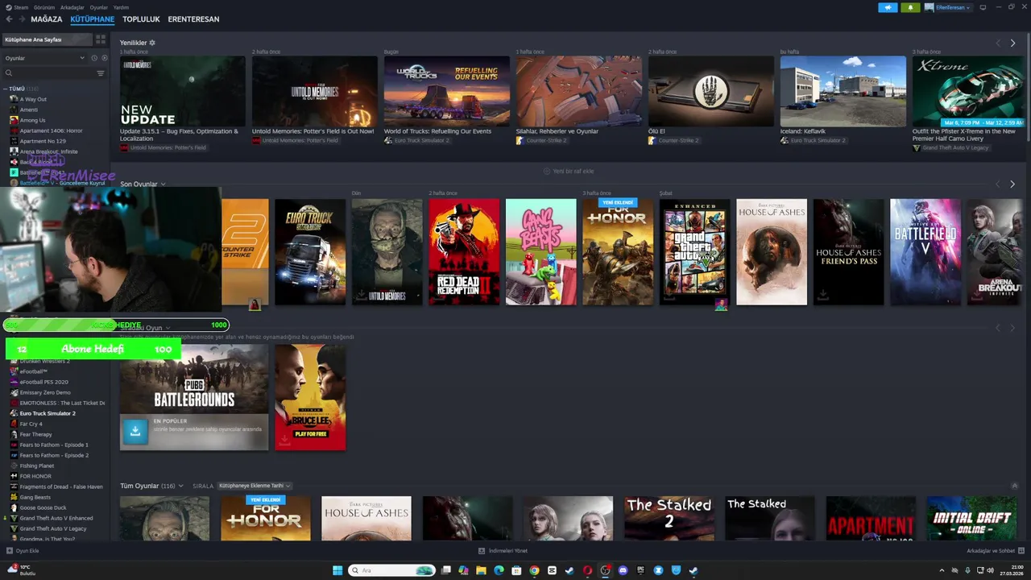The width and height of the screenshot is (1031, 580).
Task: Open the Arkadaşlar menu
Action: pyautogui.click(x=72, y=7)
